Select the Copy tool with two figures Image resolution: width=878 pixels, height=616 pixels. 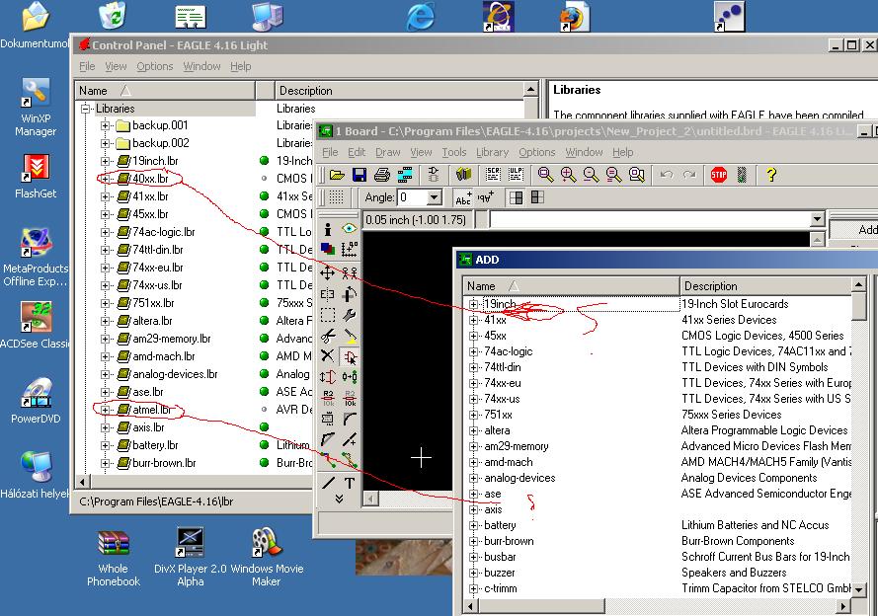tap(350, 273)
